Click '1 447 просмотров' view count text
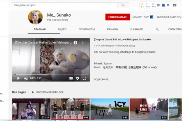Viewport: 182px width, 121px height. [104, 46]
